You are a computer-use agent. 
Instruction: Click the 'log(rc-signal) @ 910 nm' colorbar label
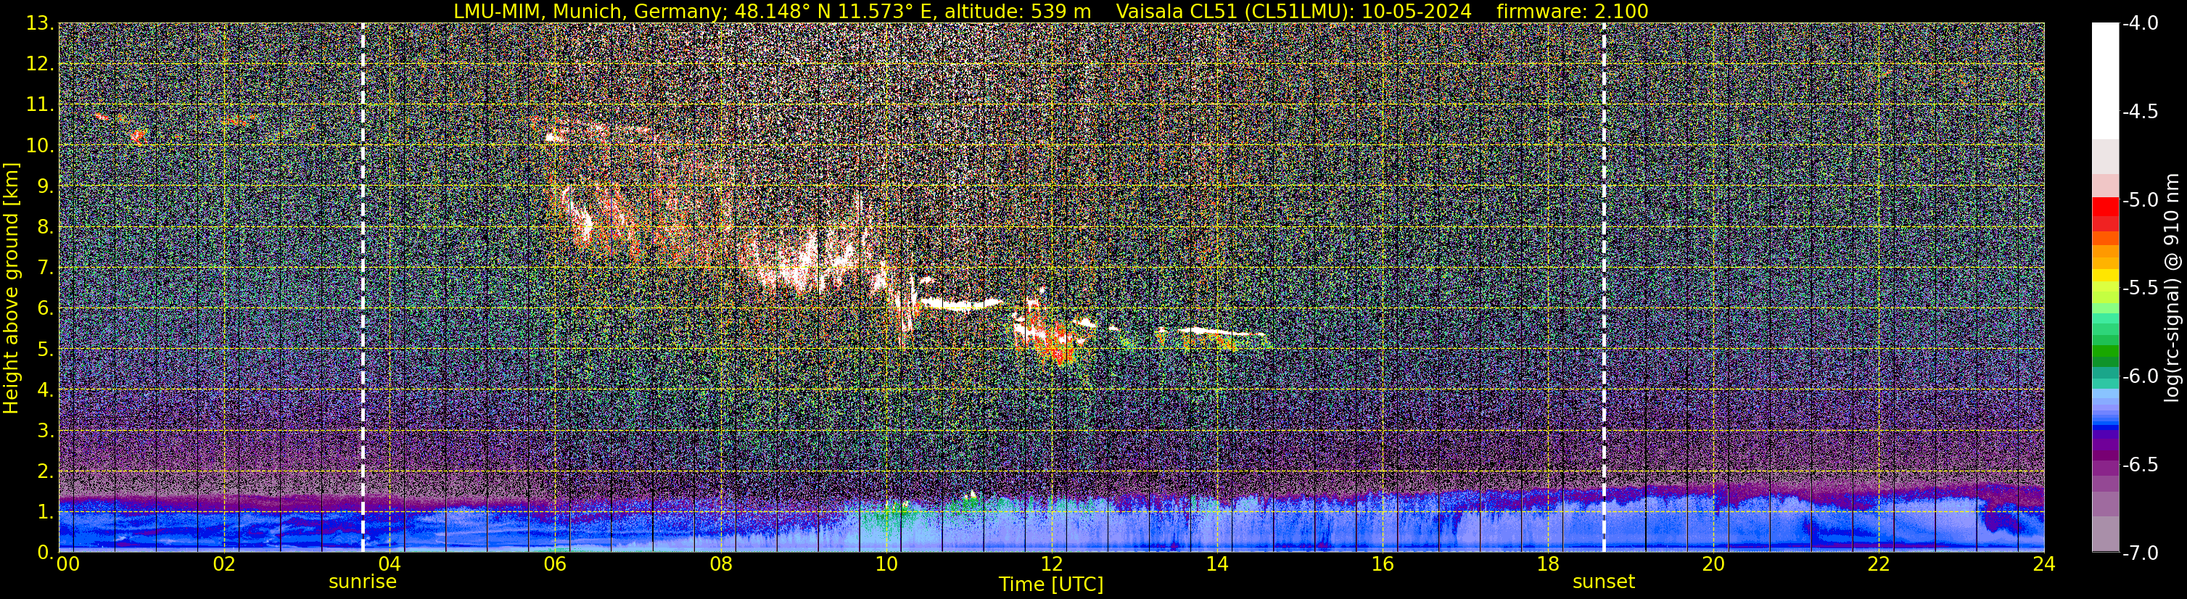[2172, 289]
